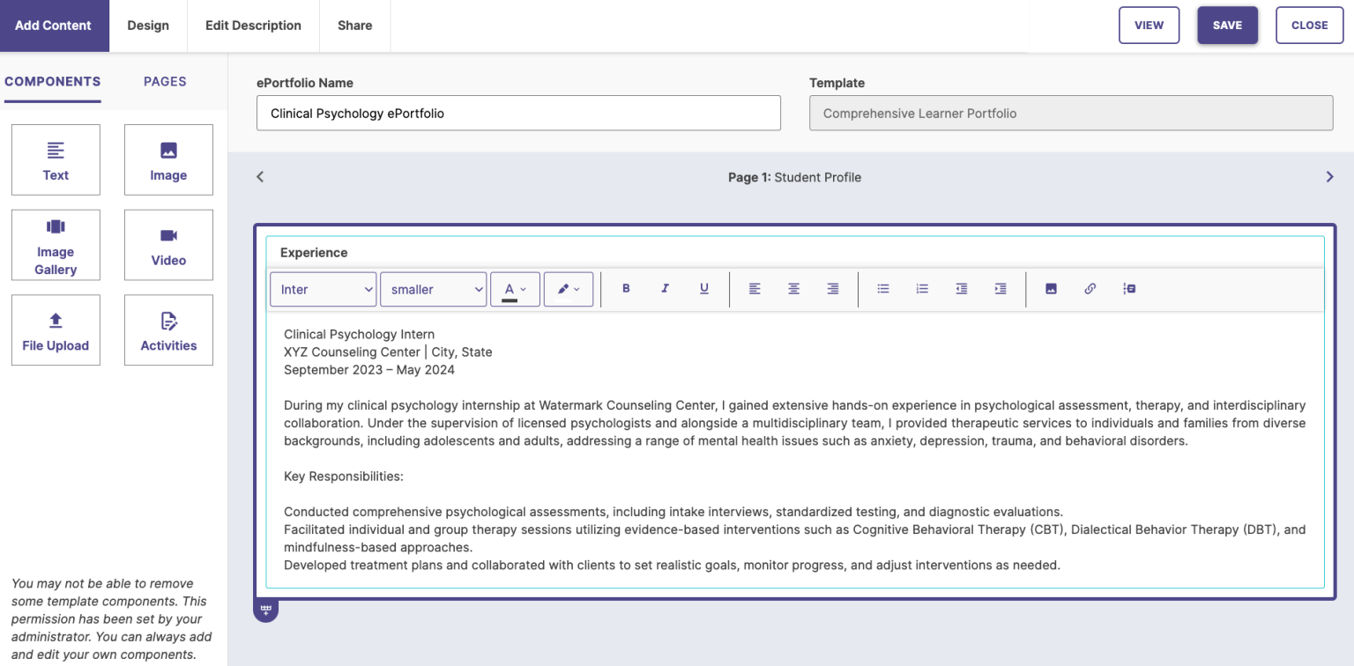Toggle italic formatting
The height and width of the screenshot is (666, 1354).
[x=665, y=288]
